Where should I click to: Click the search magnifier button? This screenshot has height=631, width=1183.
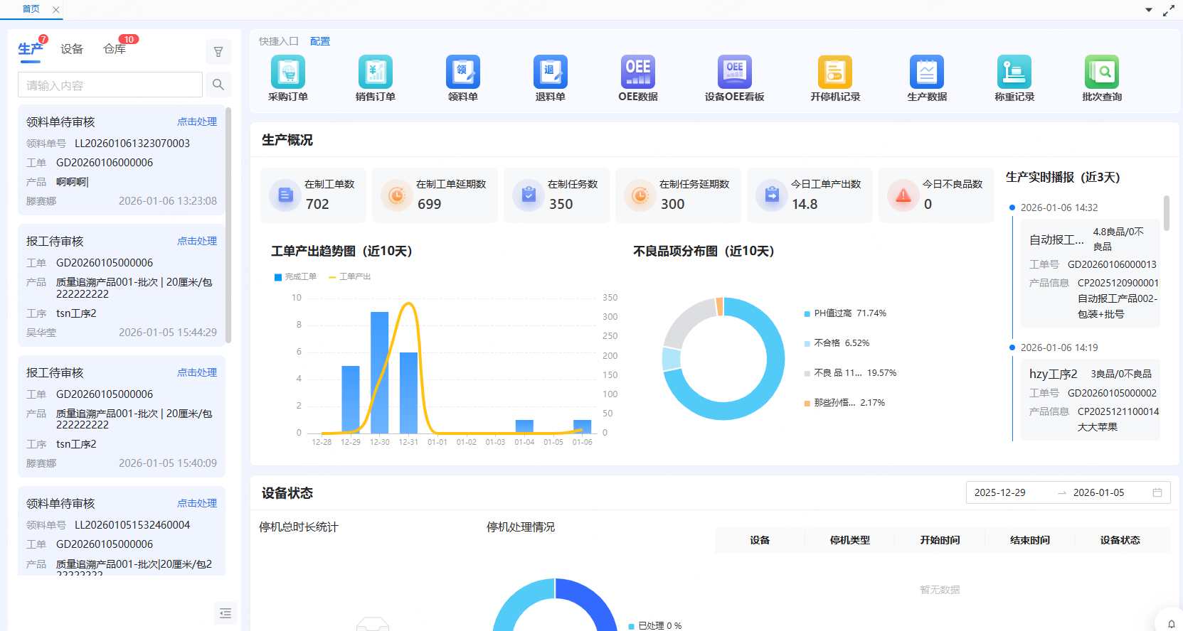coord(218,85)
